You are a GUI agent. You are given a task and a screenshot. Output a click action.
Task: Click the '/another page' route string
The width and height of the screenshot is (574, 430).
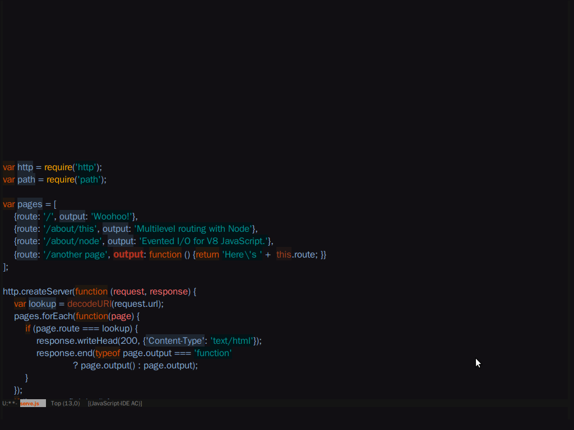pyautogui.click(x=76, y=255)
